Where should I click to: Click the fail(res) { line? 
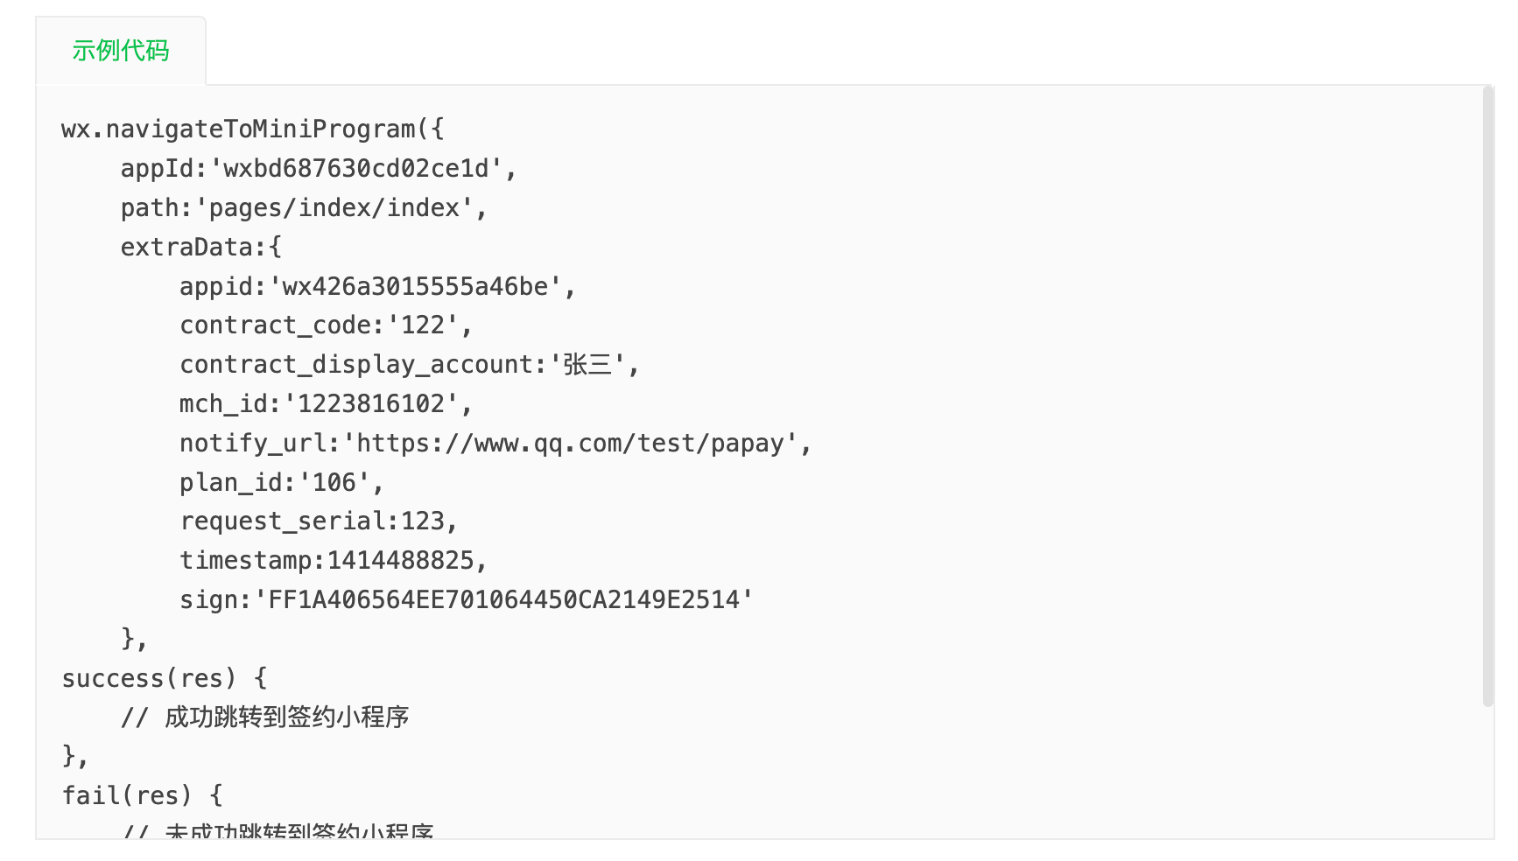point(143,796)
